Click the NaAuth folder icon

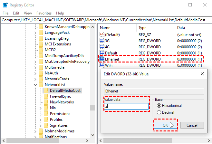pos(41,73)
